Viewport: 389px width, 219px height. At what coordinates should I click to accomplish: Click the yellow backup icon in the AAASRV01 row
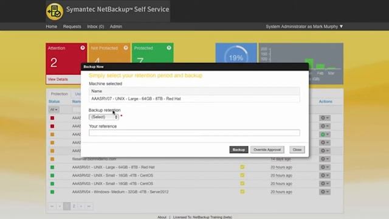tap(242, 167)
